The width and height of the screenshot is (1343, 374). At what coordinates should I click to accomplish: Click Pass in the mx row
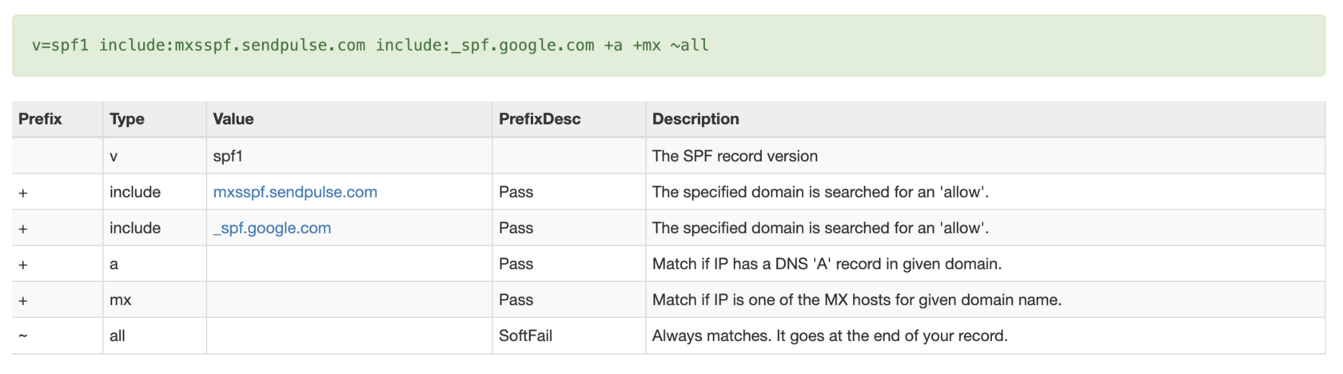click(516, 300)
